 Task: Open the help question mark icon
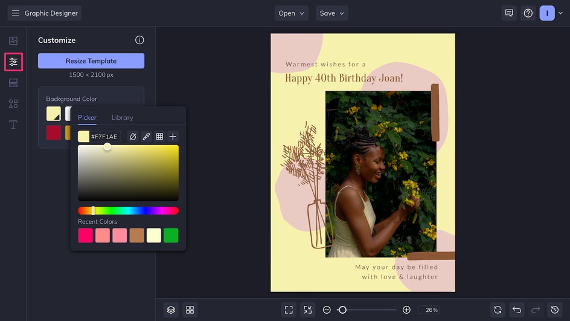pyautogui.click(x=528, y=13)
